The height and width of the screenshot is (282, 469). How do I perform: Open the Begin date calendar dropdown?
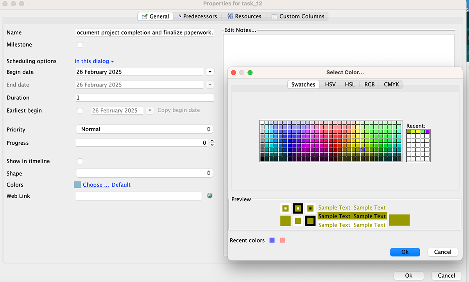click(x=210, y=72)
